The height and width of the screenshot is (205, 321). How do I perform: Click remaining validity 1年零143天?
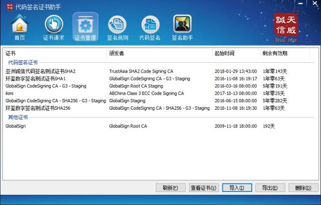(275, 71)
